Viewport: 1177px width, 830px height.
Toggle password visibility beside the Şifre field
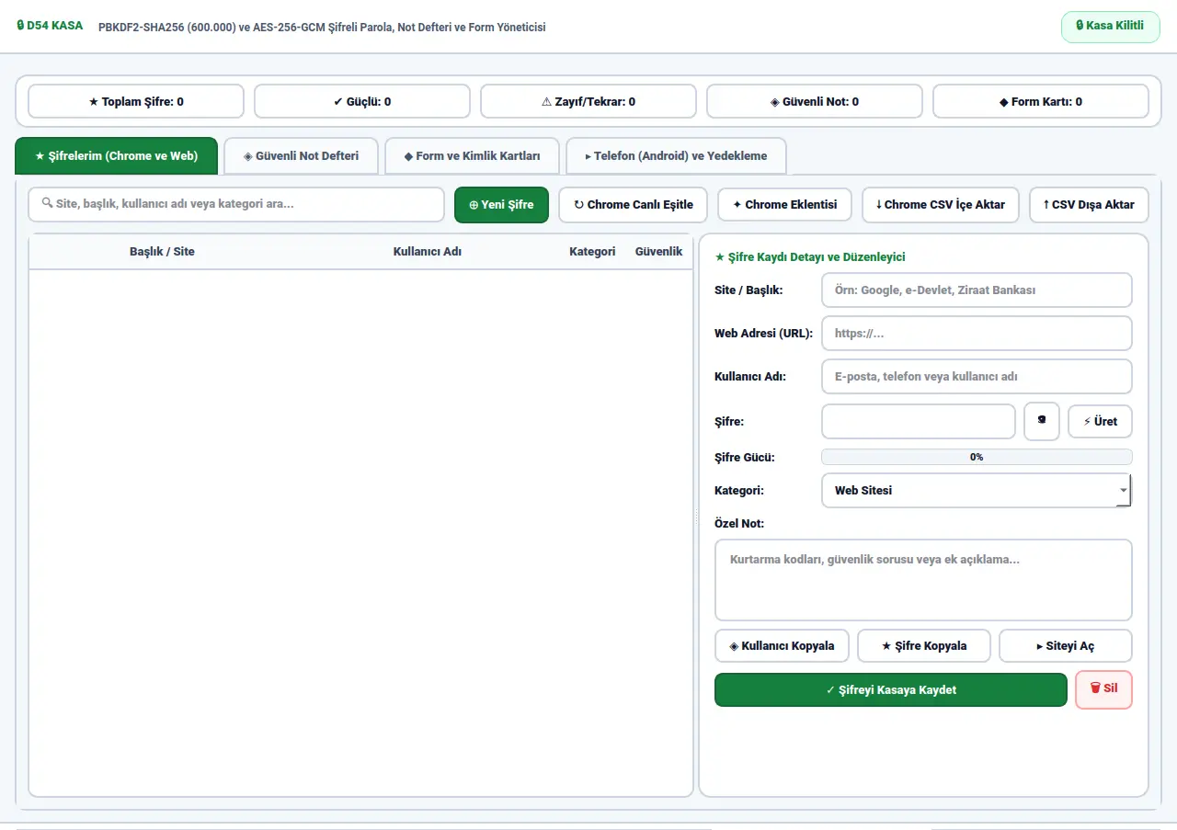tap(1042, 421)
